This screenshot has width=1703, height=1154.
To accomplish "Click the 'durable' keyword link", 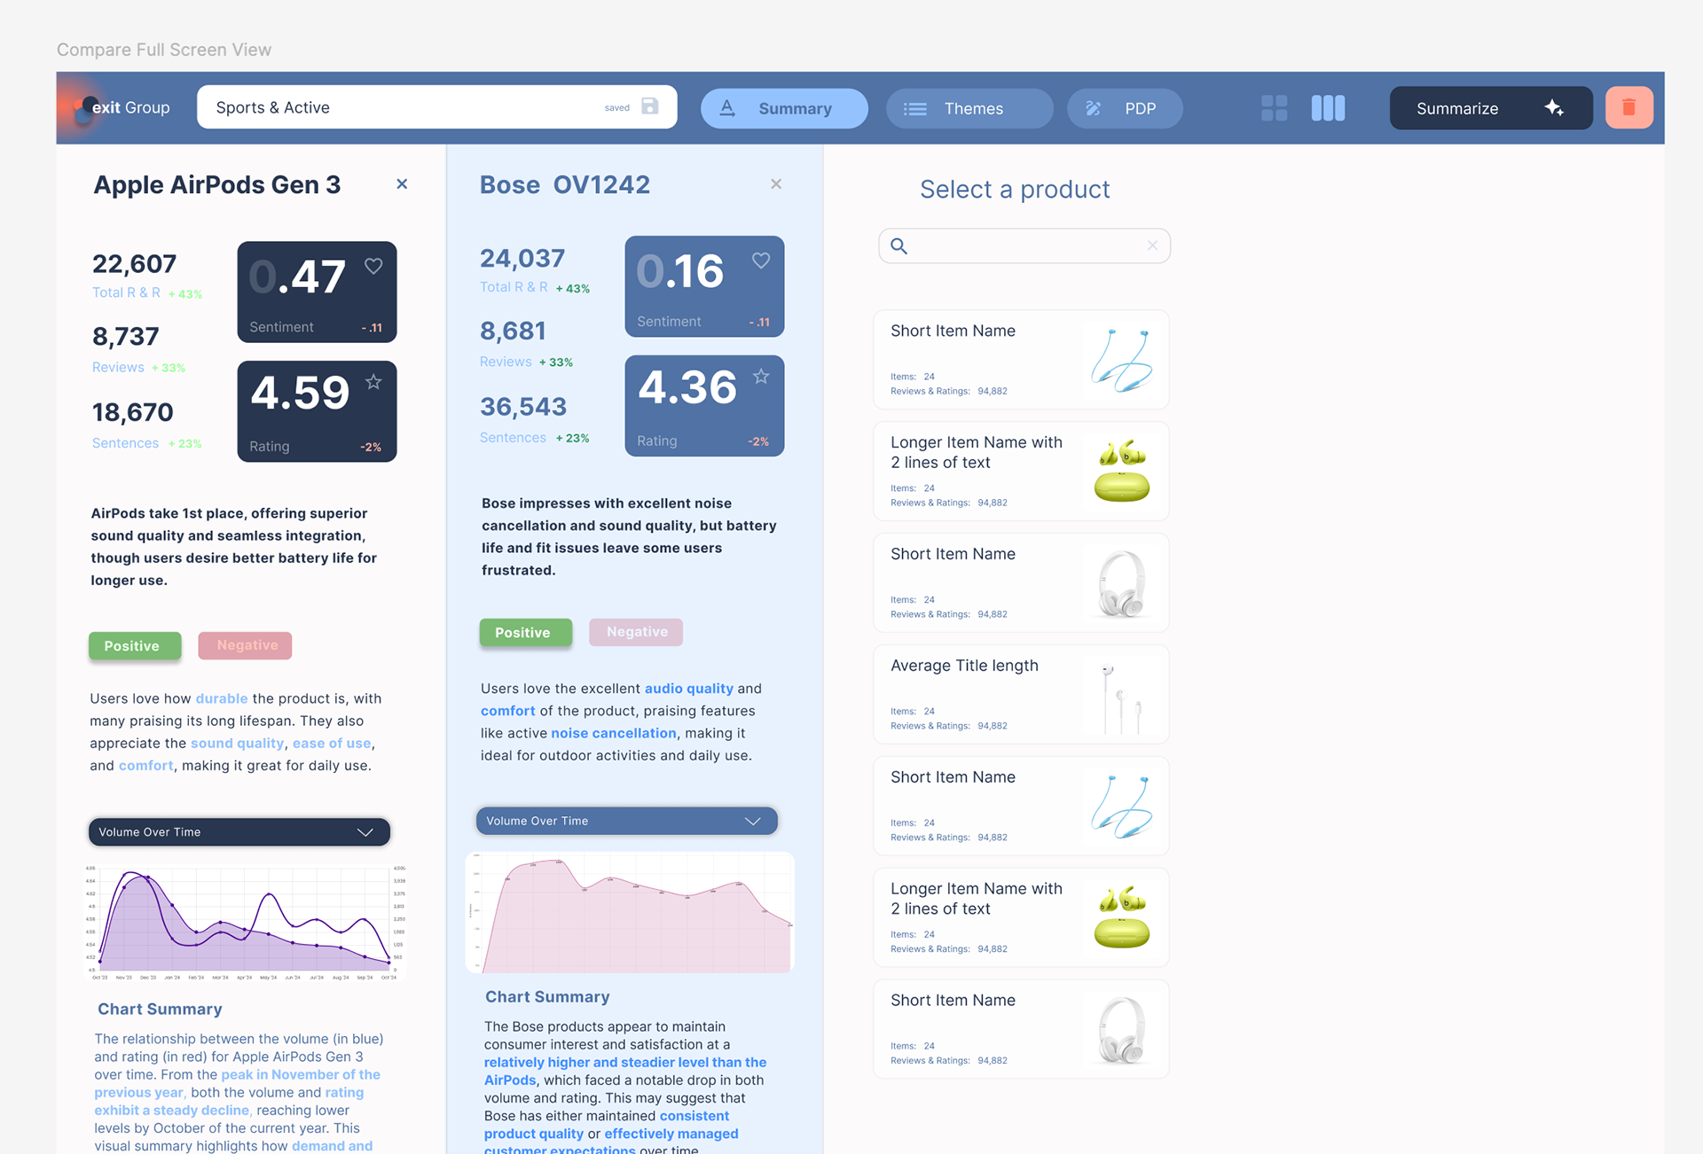I will point(222,698).
